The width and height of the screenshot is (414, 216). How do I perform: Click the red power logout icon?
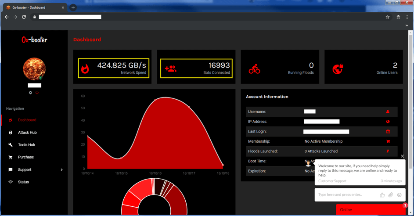pos(37,93)
